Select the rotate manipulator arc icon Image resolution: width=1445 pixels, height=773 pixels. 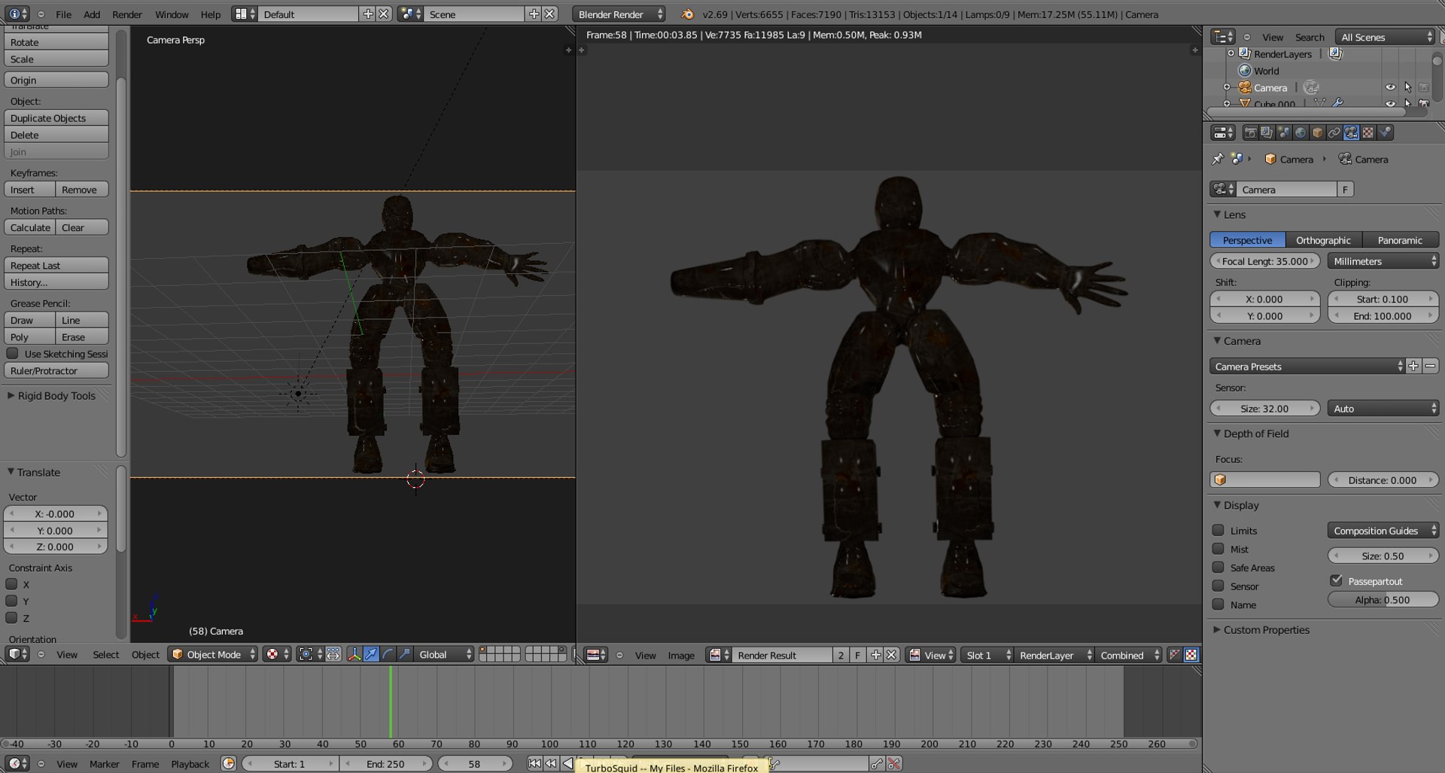click(388, 654)
